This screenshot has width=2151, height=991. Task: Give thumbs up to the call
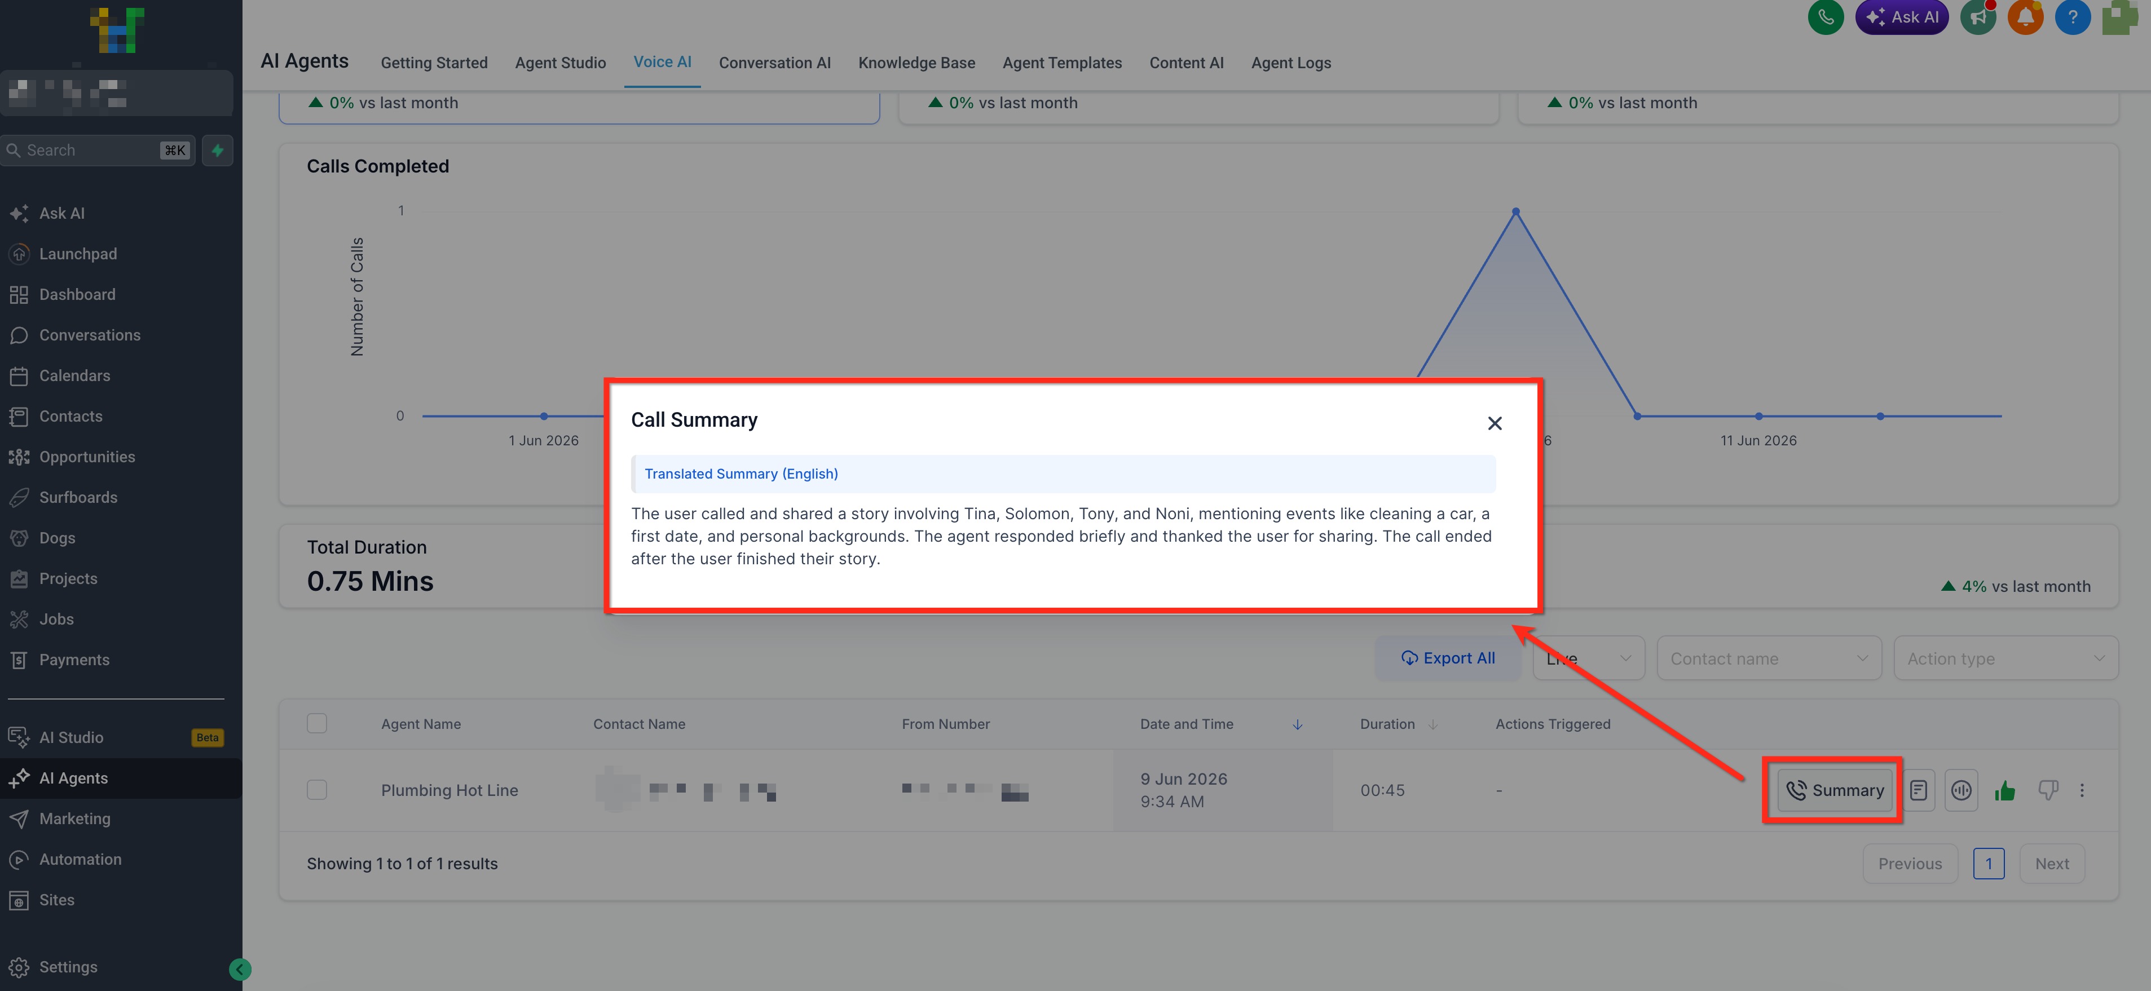(2005, 790)
